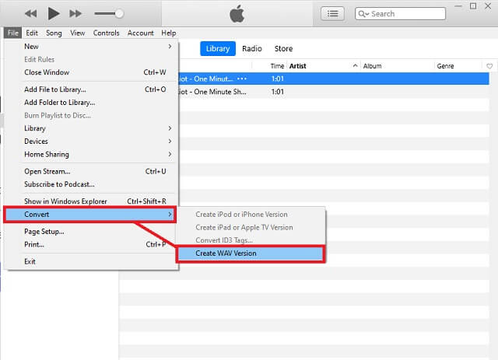Expand the Library submenu entry
Screen dimensions: 498x360
click(92, 128)
